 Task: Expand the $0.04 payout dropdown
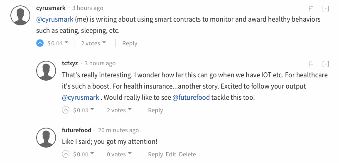tap(58, 43)
